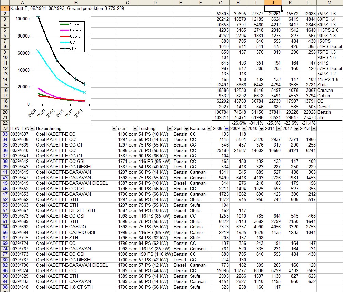This screenshot has width=343, height=292.
Task: Select the 'alle' legend entry in chart
Action: [73, 49]
